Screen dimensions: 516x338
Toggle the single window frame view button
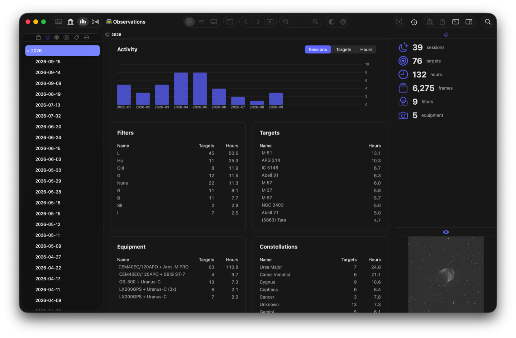click(x=230, y=22)
